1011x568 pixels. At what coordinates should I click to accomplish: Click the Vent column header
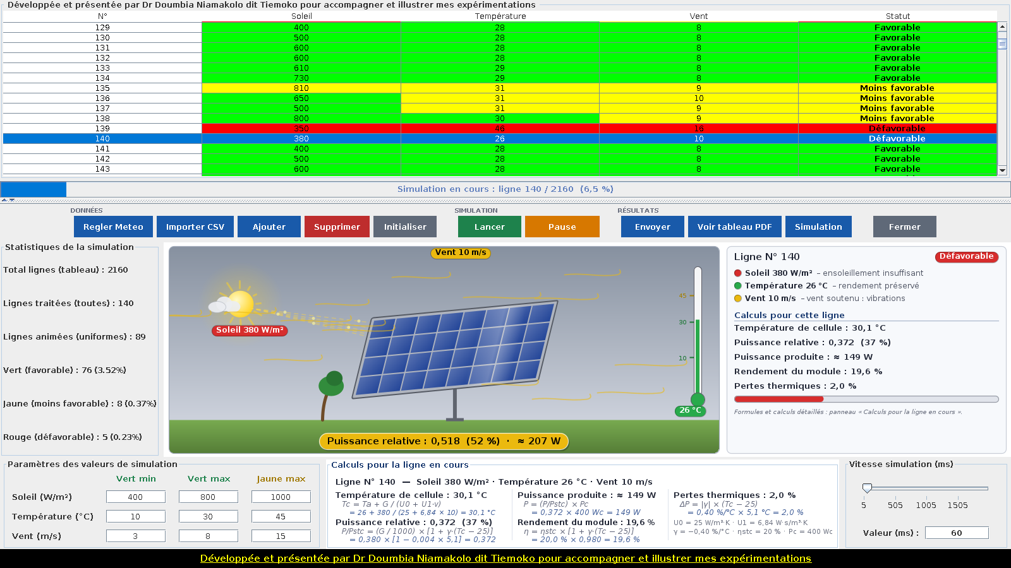[x=699, y=16]
